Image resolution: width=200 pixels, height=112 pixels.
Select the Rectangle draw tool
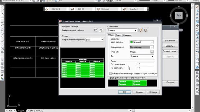(x=2, y=22)
